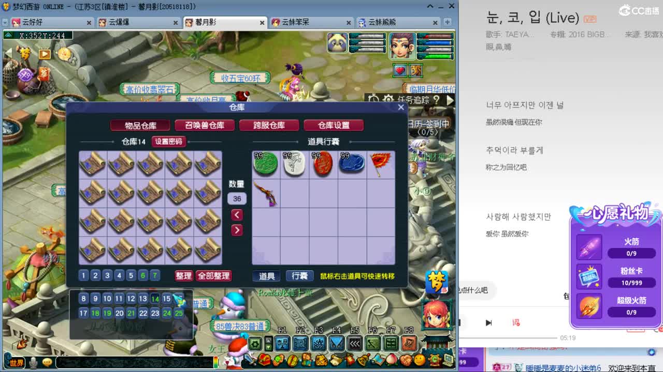663x372 pixels.
Task: Click the F8 skill shortcut
Action: 409,343
